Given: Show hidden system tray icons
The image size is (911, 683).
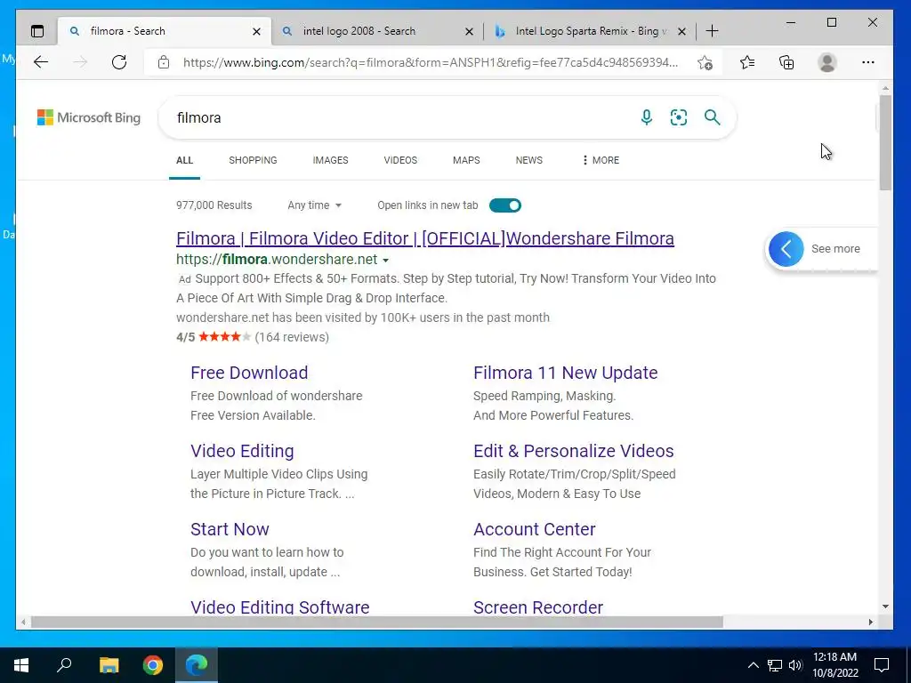Looking at the screenshot, I should [x=753, y=665].
